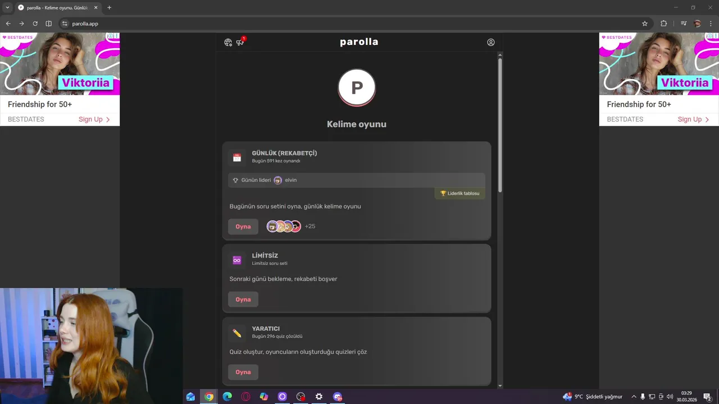Click the trophy icon beside Günün lideri
The image size is (719, 404).
(235, 180)
